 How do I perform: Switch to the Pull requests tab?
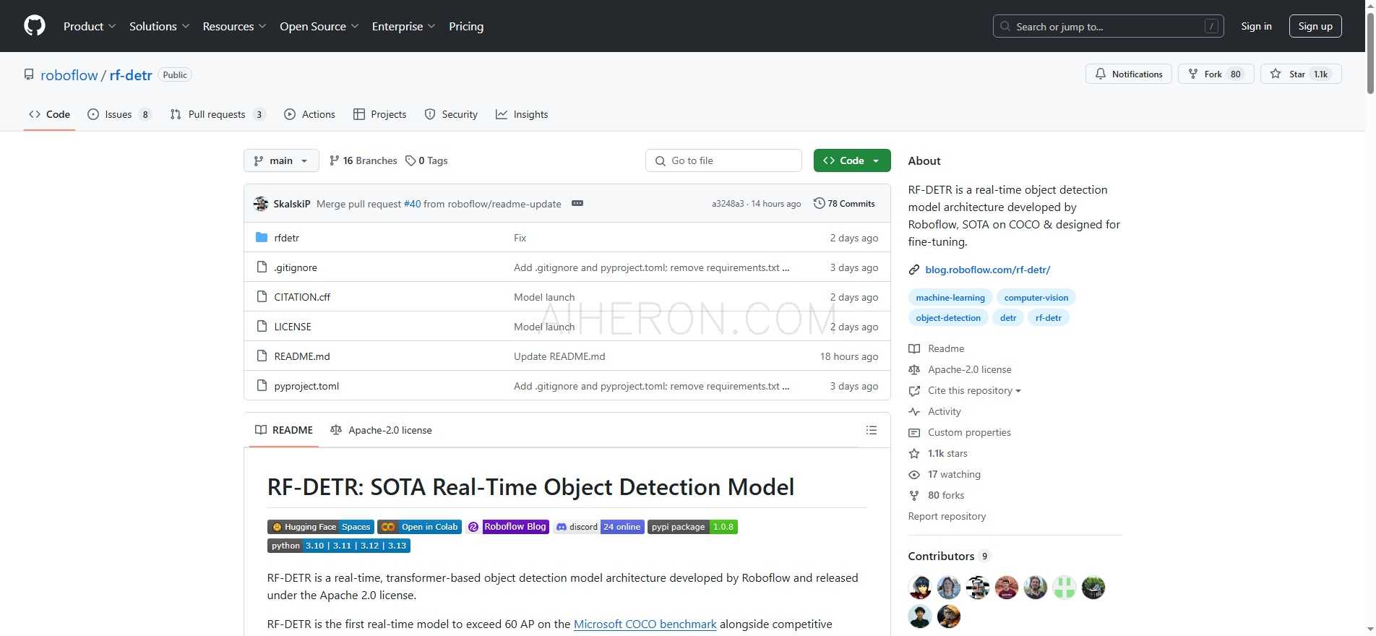(216, 114)
